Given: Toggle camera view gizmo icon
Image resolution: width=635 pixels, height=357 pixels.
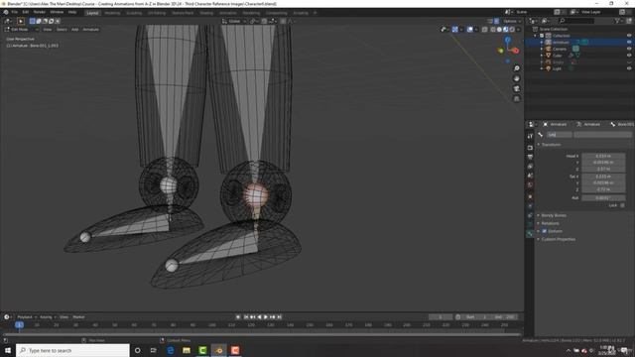Looking at the screenshot, I should 516,88.
